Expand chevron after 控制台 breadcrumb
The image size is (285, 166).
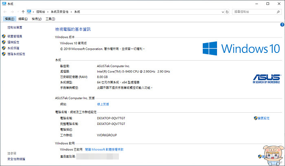tap(48, 12)
